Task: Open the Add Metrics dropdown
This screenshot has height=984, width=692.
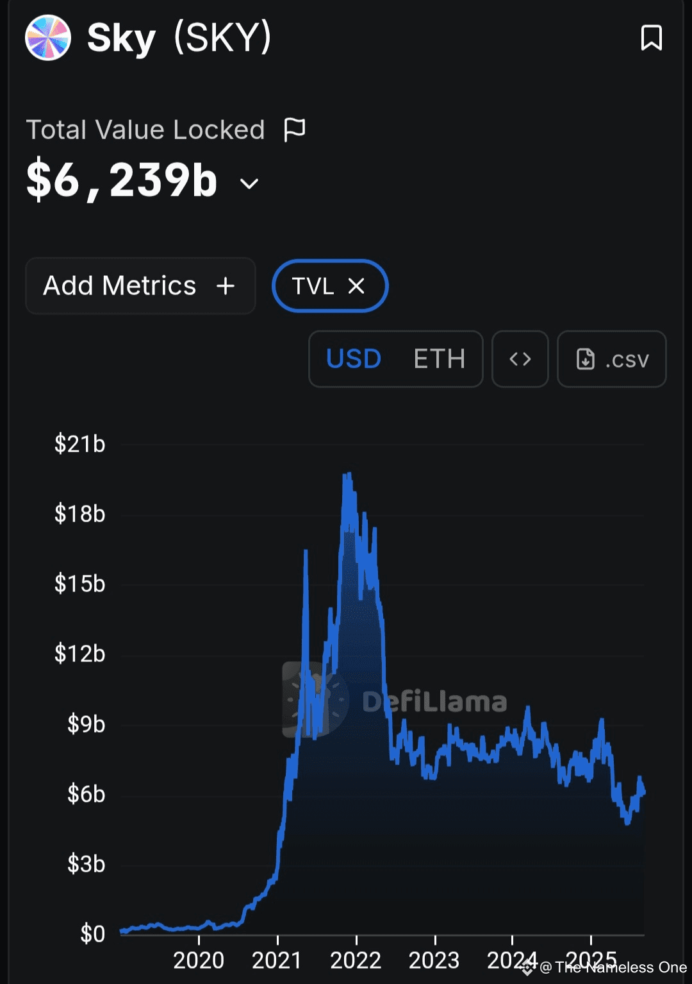Action: 140,285
